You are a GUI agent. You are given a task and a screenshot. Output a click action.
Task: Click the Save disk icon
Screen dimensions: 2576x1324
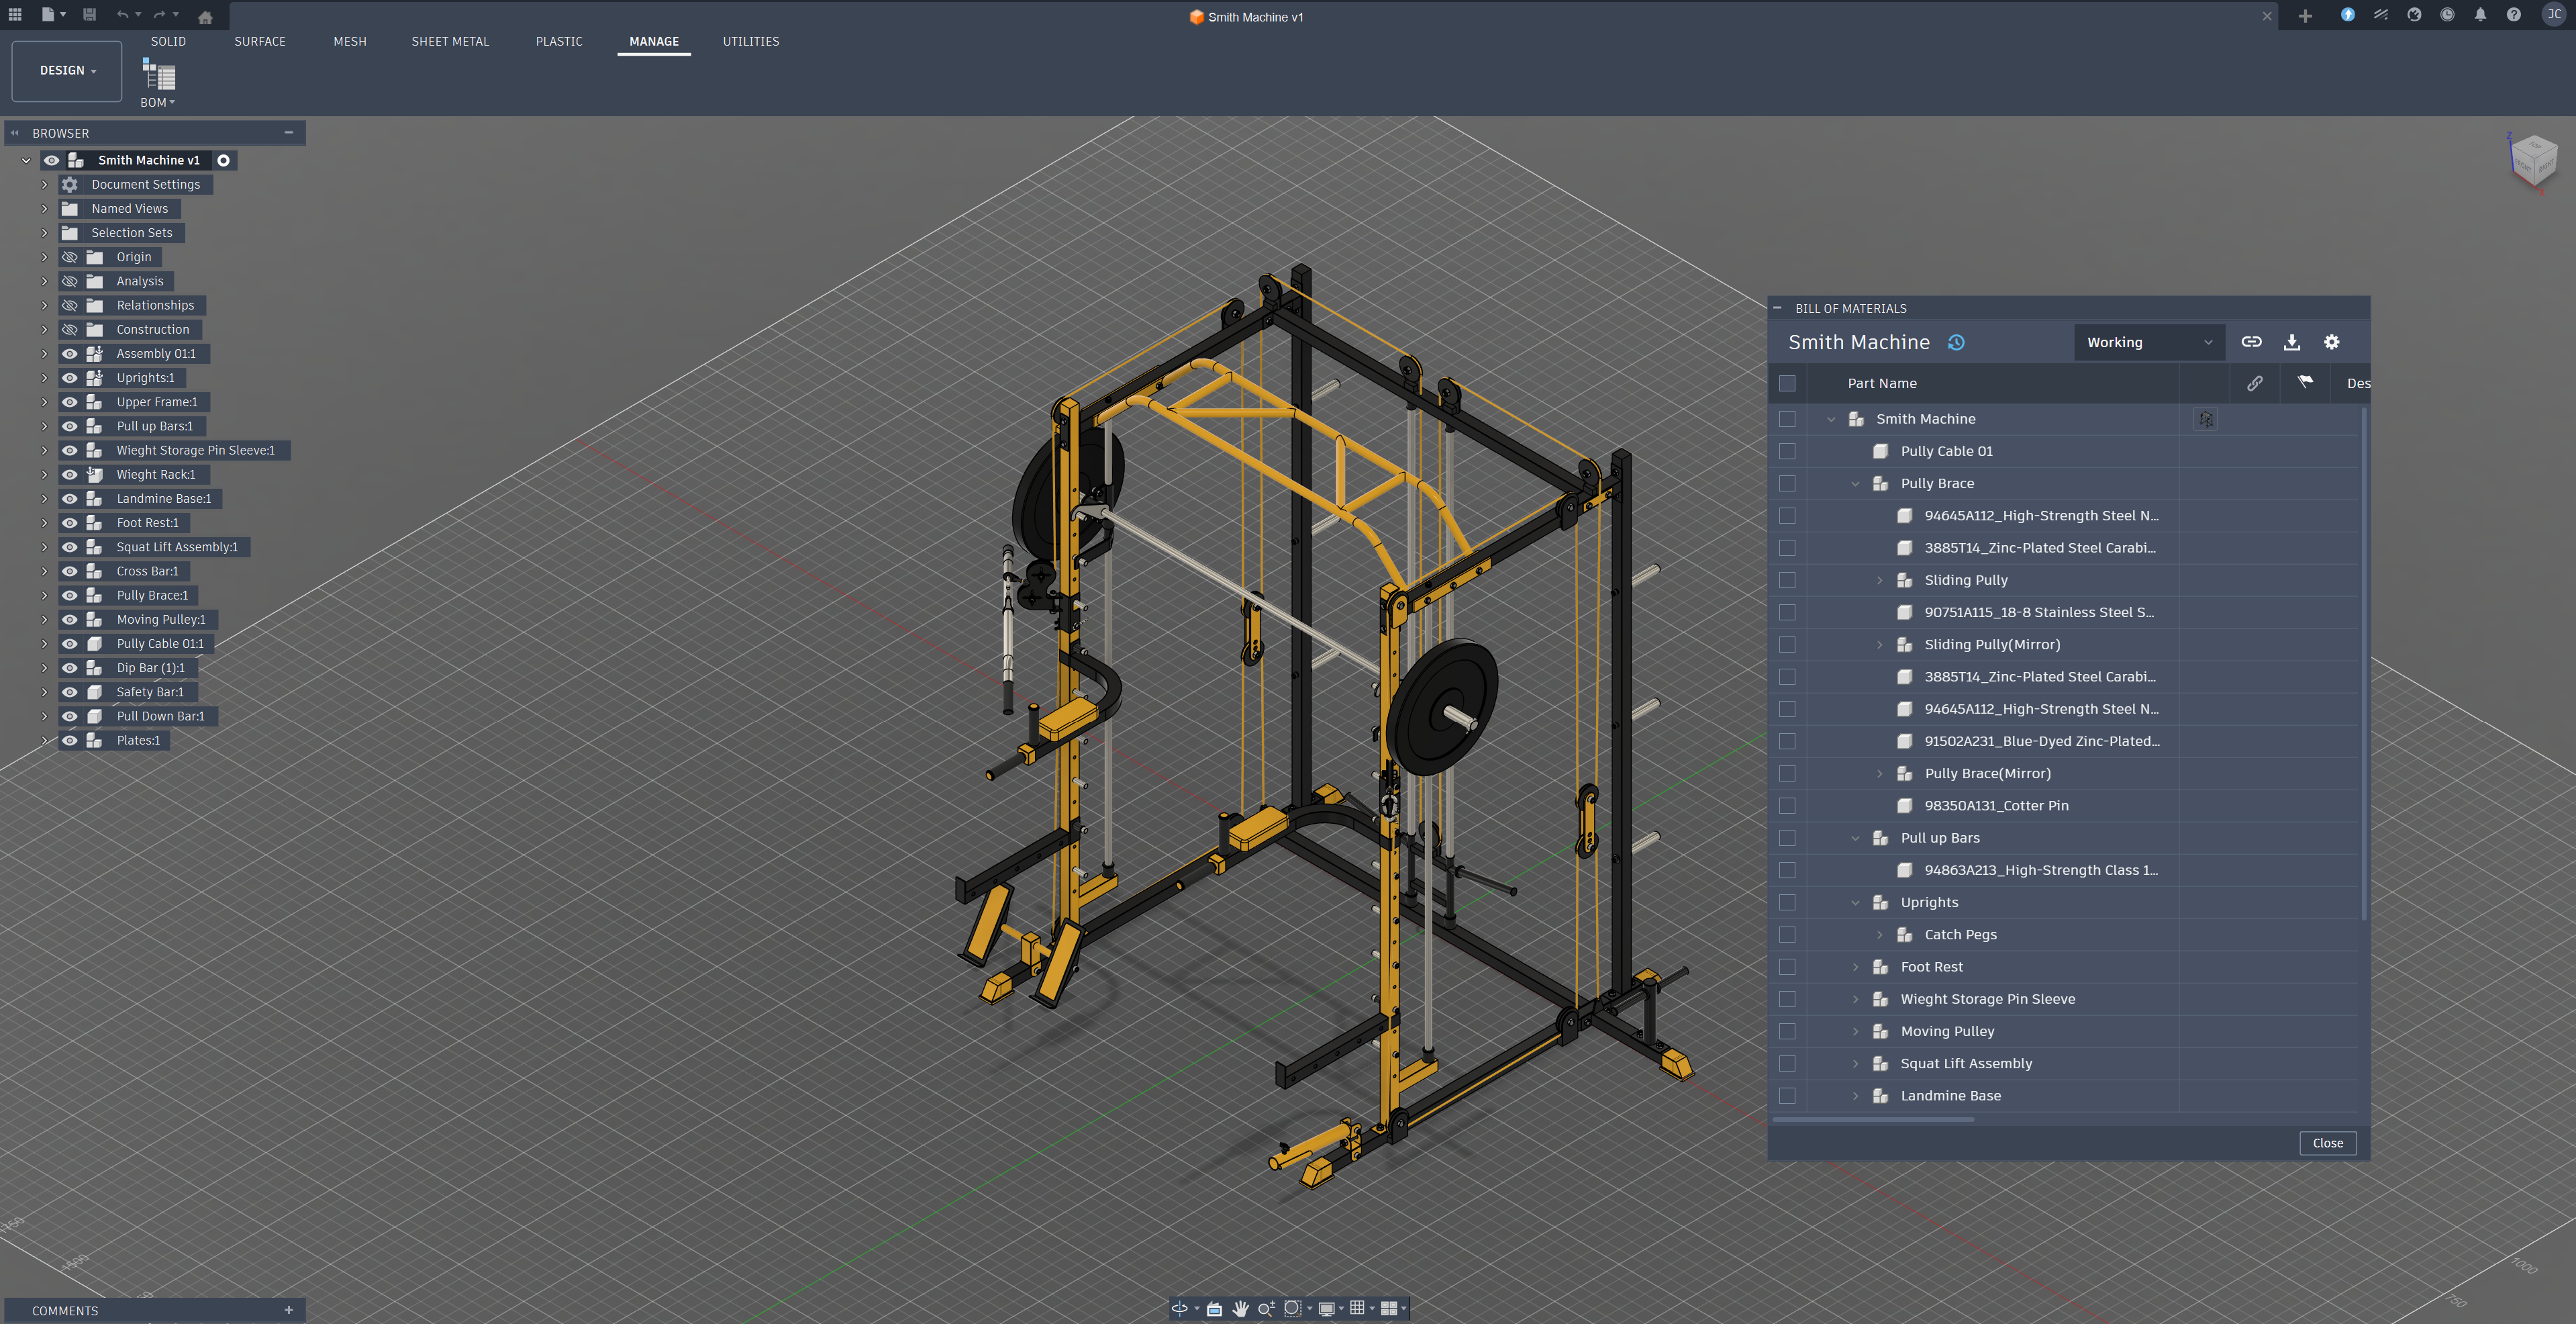pos(89,15)
